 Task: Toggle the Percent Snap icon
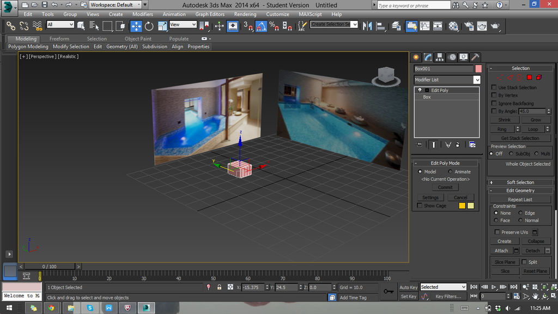click(x=274, y=26)
